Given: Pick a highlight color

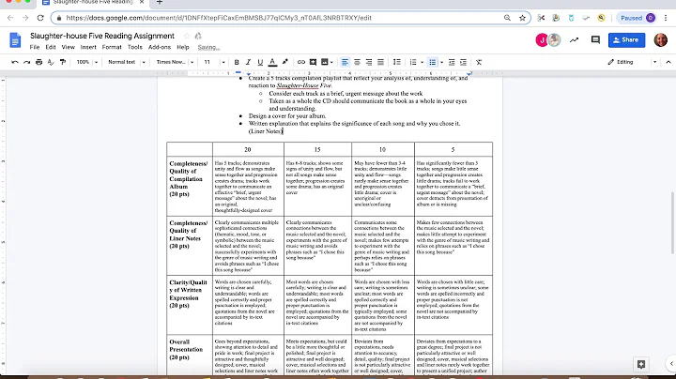Looking at the screenshot, I should pyautogui.click(x=284, y=62).
